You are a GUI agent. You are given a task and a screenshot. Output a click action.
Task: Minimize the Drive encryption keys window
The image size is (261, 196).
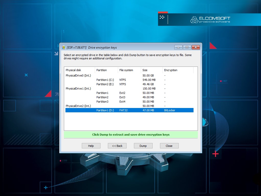(x=178, y=47)
